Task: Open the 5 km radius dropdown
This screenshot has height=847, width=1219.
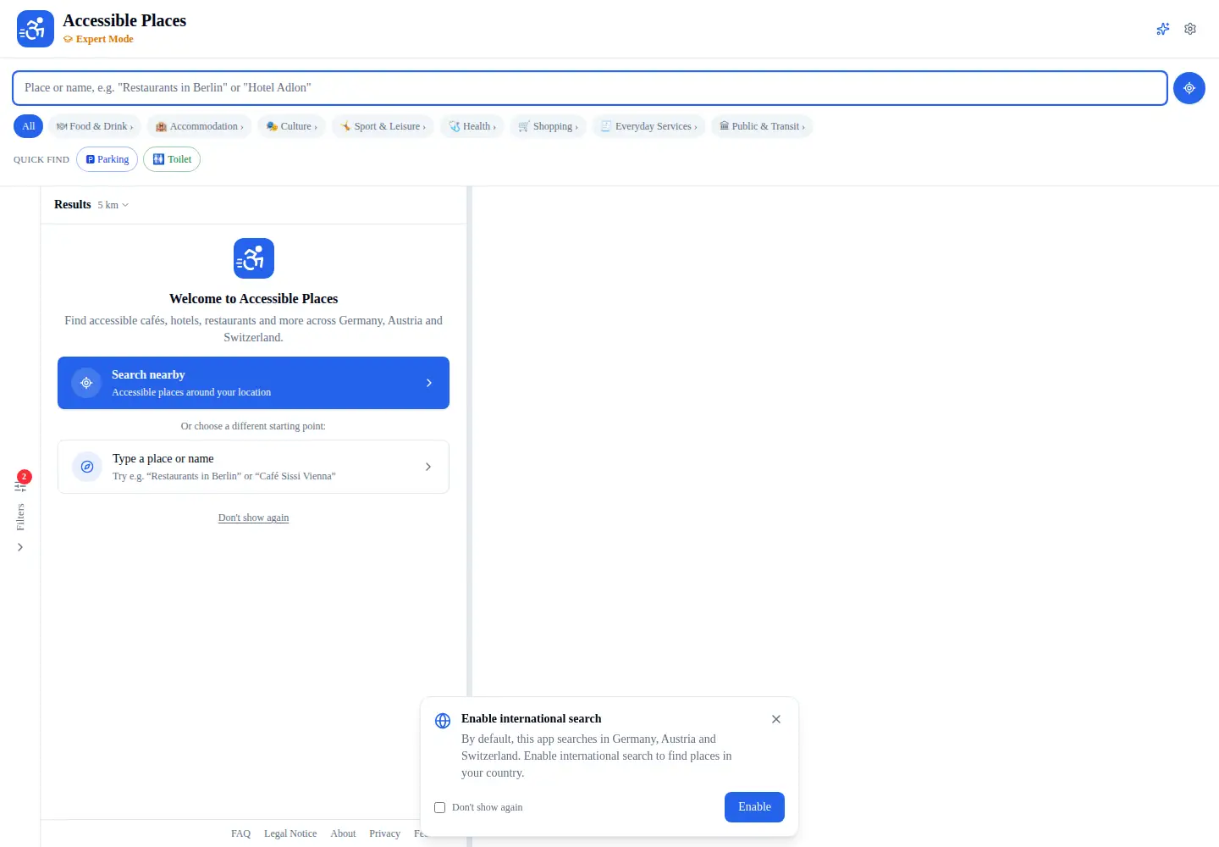Action: point(113,205)
